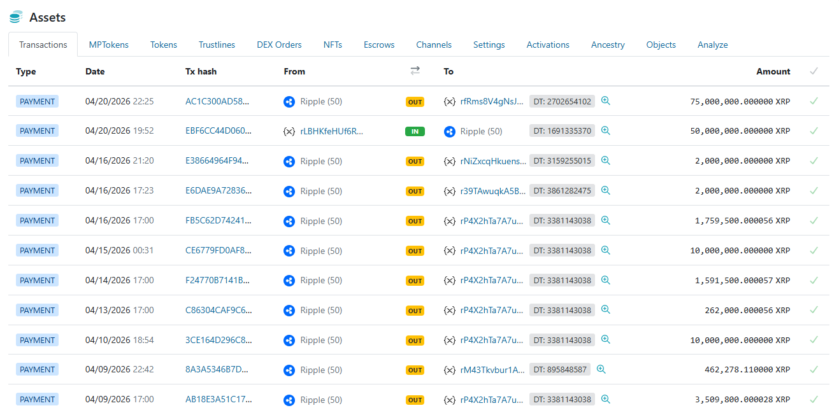
Task: Click the checkmark column header icon
Action: pyautogui.click(x=814, y=71)
